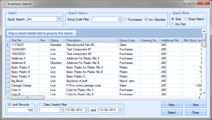Click the vertical scrollbar down arrow
The image size is (212, 120).
(x=204, y=93)
